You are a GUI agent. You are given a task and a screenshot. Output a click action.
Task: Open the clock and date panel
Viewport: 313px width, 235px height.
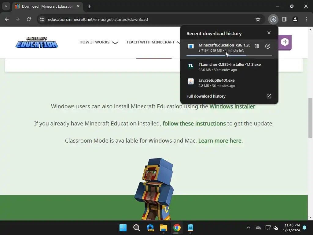coord(291,228)
